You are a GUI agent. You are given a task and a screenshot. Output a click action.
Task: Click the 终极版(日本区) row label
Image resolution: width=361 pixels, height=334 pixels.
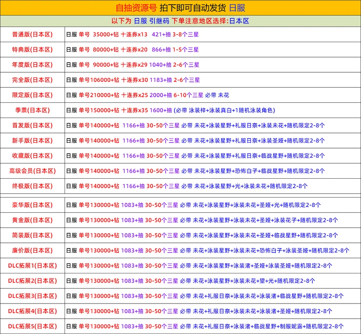pos(32,186)
